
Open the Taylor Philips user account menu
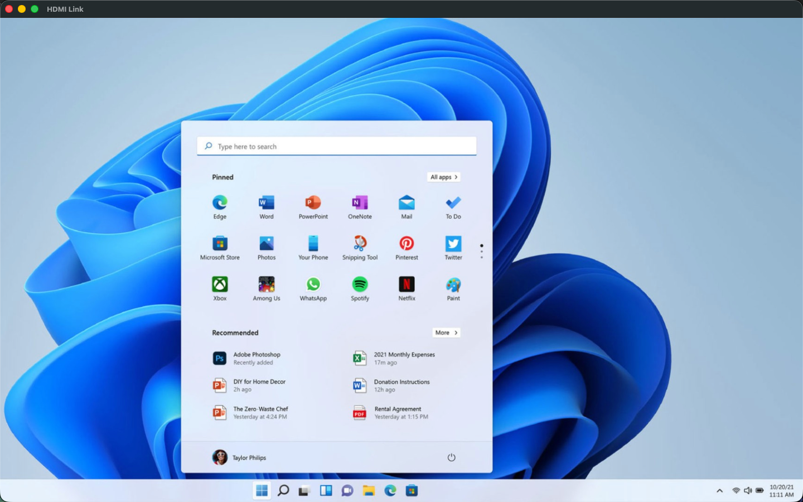[x=239, y=457]
